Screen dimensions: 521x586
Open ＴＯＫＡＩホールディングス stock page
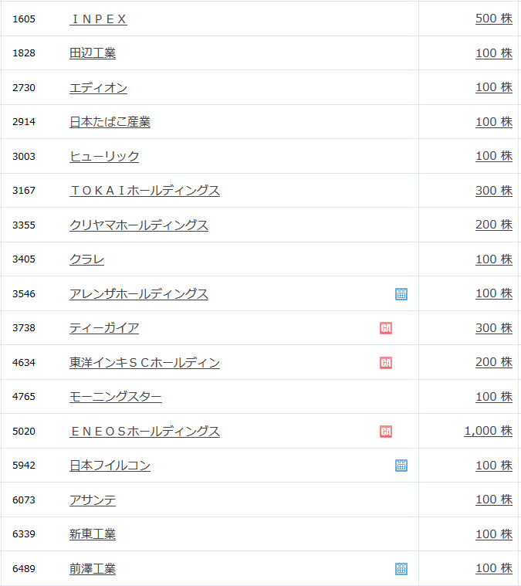click(x=144, y=191)
